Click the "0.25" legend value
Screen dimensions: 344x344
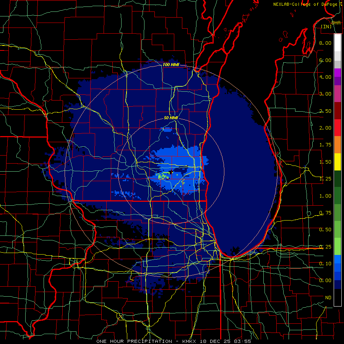(325, 247)
